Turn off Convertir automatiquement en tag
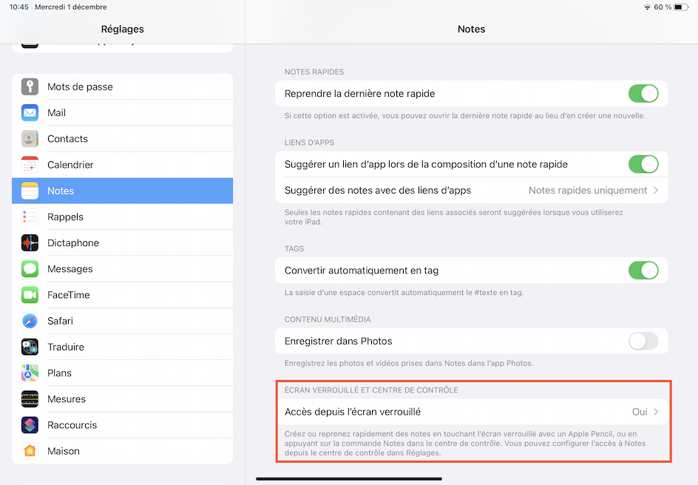698x485 pixels. tap(643, 271)
